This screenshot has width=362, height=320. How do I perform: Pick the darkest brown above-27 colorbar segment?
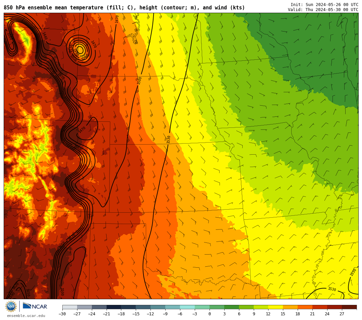(349, 307)
